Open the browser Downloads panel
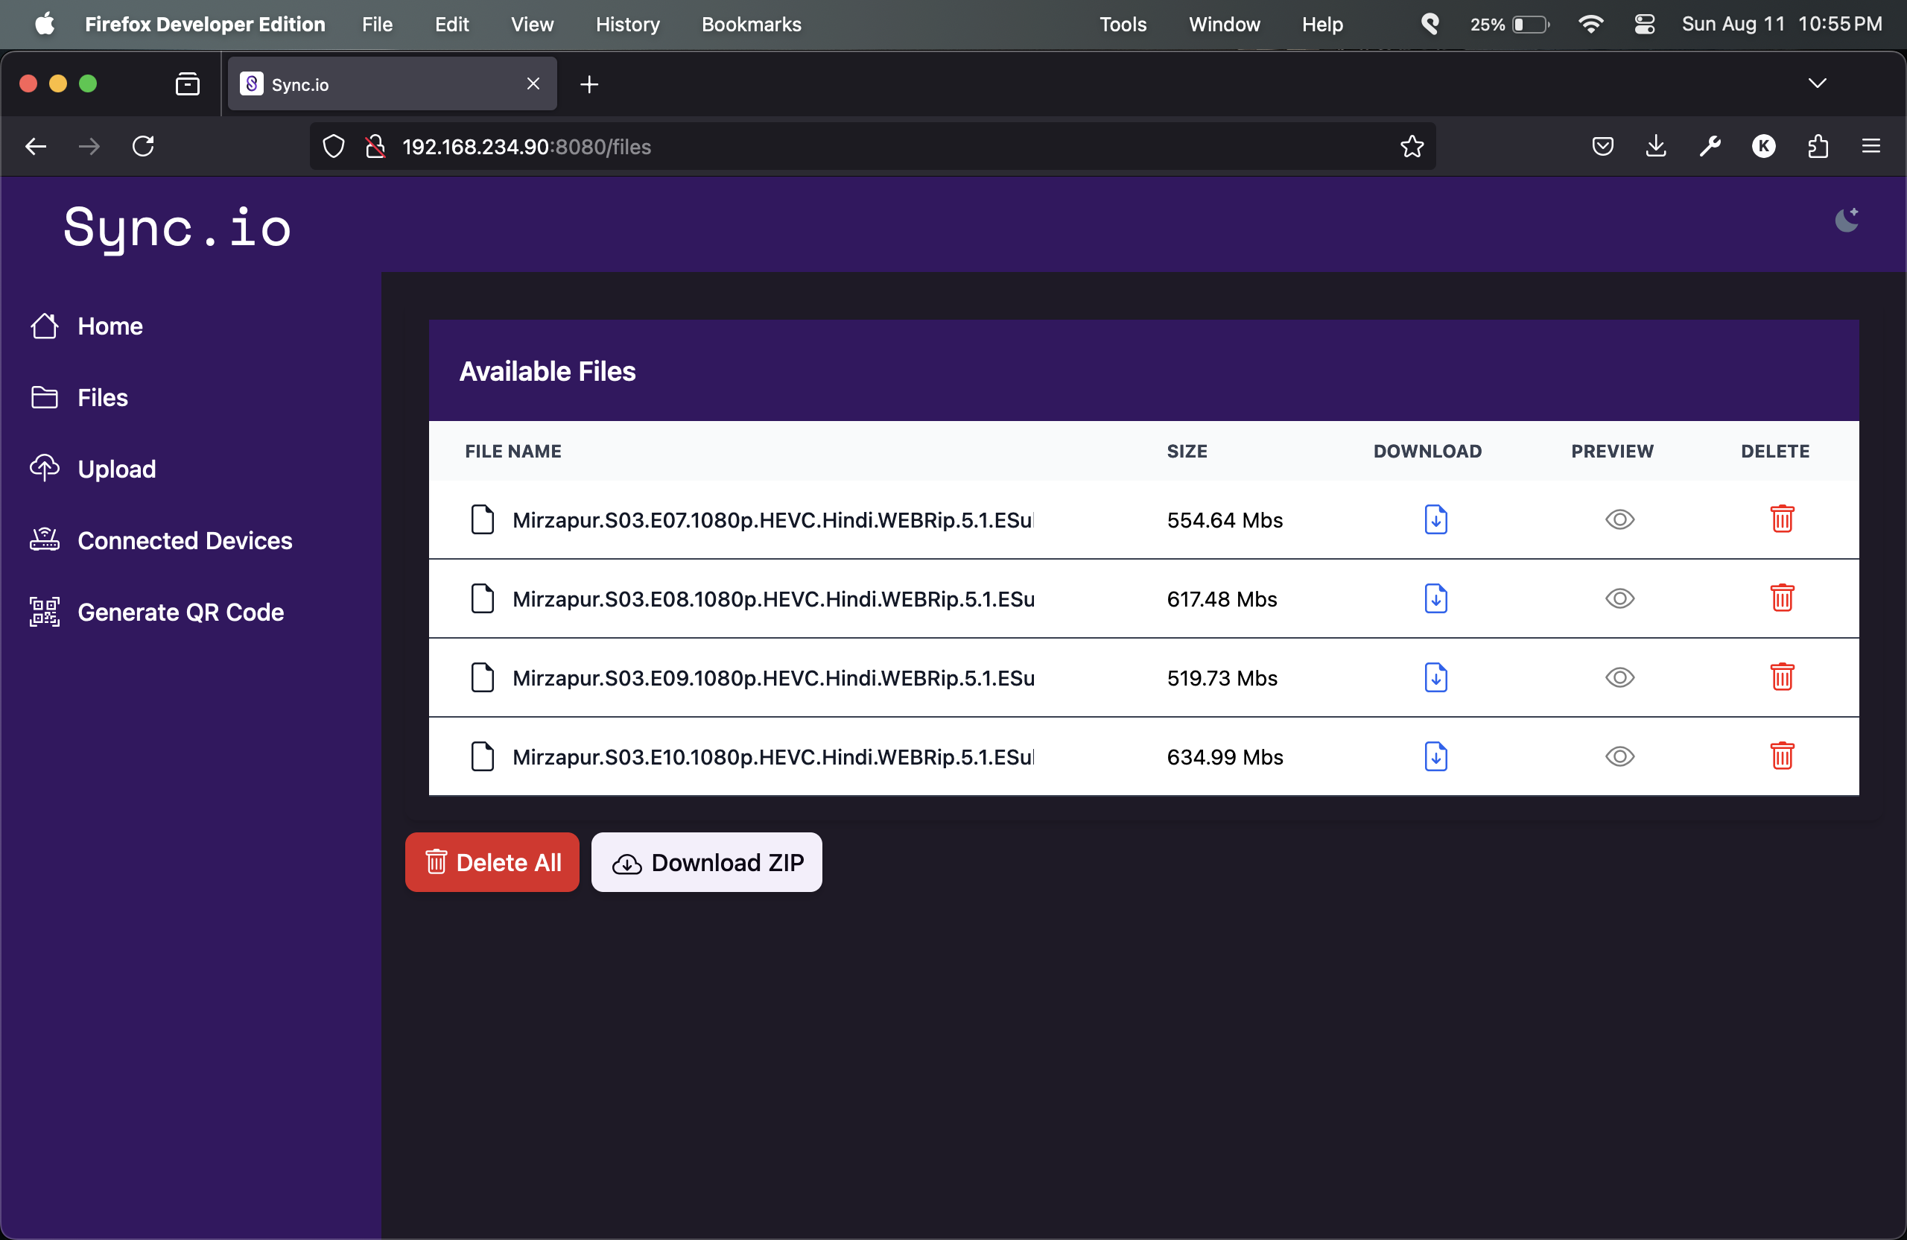This screenshot has width=1907, height=1240. click(1656, 146)
